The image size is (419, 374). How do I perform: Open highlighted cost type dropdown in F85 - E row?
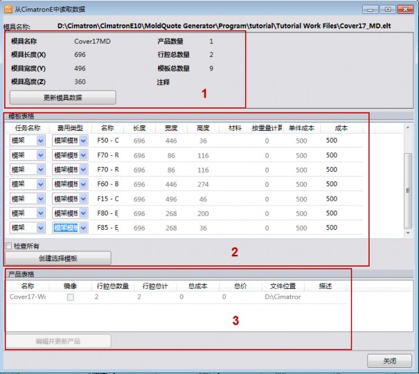83,228
